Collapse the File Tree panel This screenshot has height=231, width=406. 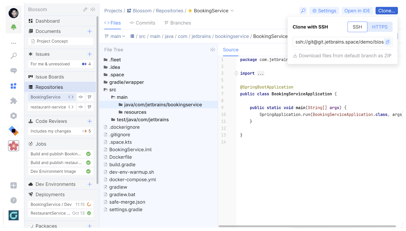(x=213, y=50)
